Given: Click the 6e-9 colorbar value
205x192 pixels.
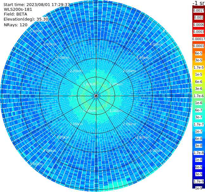Looking at the screenshot, I should pos(199,167).
